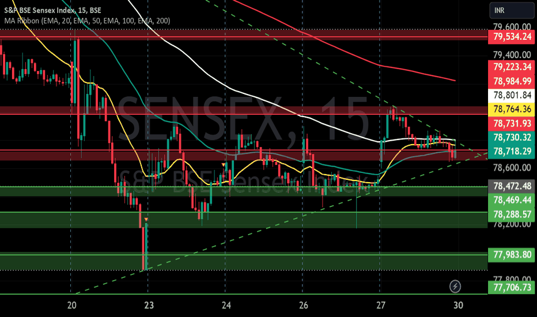Click the gray 78,472.48 price label
This screenshot has width=537, height=317.
pyautogui.click(x=511, y=186)
